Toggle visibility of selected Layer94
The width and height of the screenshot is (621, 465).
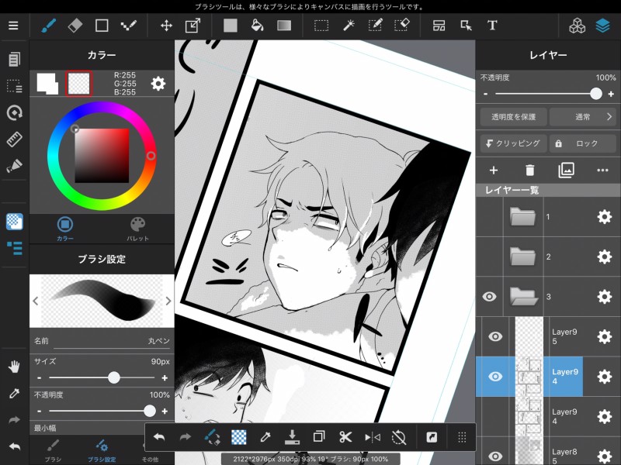click(495, 377)
